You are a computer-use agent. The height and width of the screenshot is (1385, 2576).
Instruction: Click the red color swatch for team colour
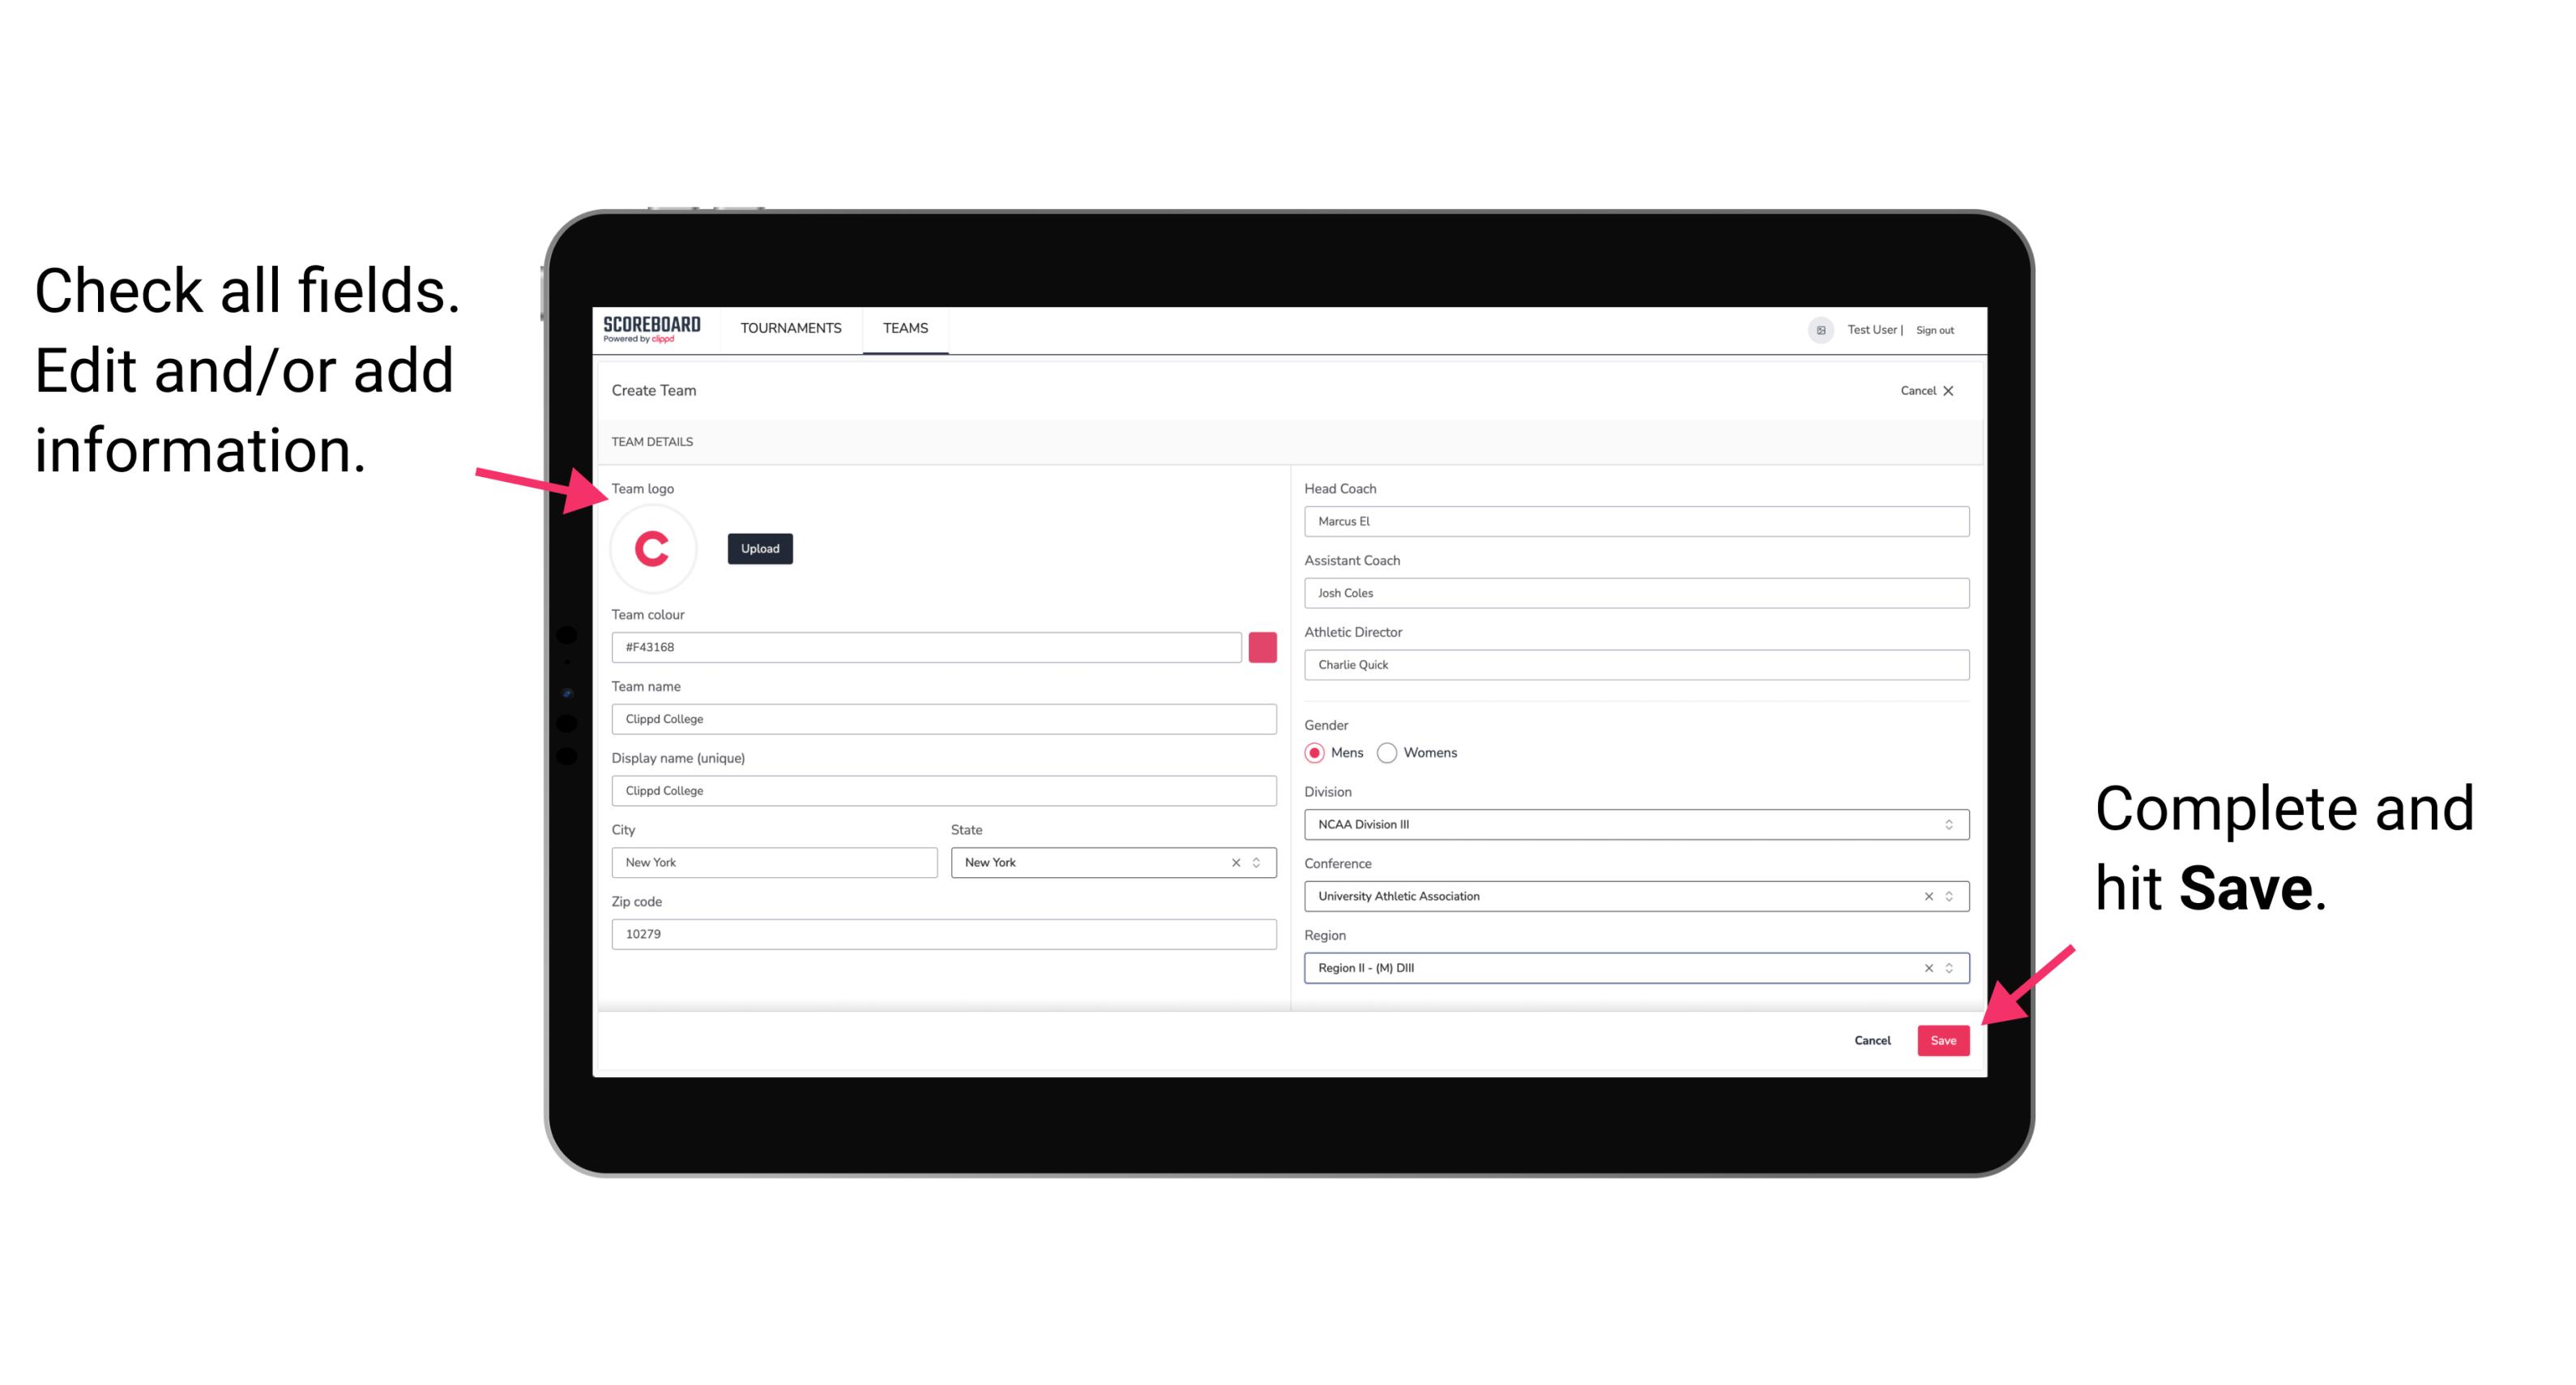pyautogui.click(x=1262, y=646)
